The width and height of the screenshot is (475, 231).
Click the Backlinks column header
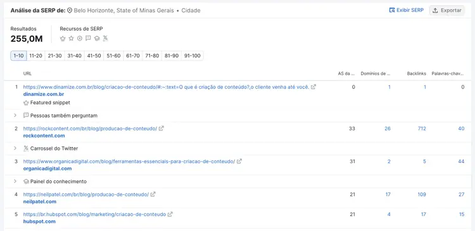coord(417,73)
